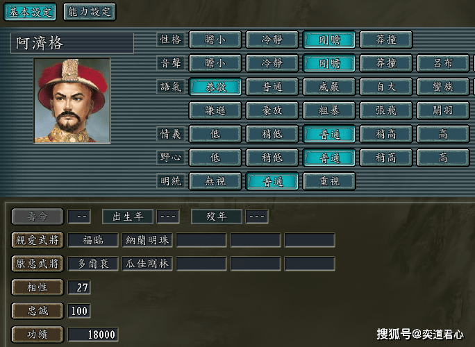The image size is (475, 347).
Task: Select the 呂布 voice option
Action: 443,63
